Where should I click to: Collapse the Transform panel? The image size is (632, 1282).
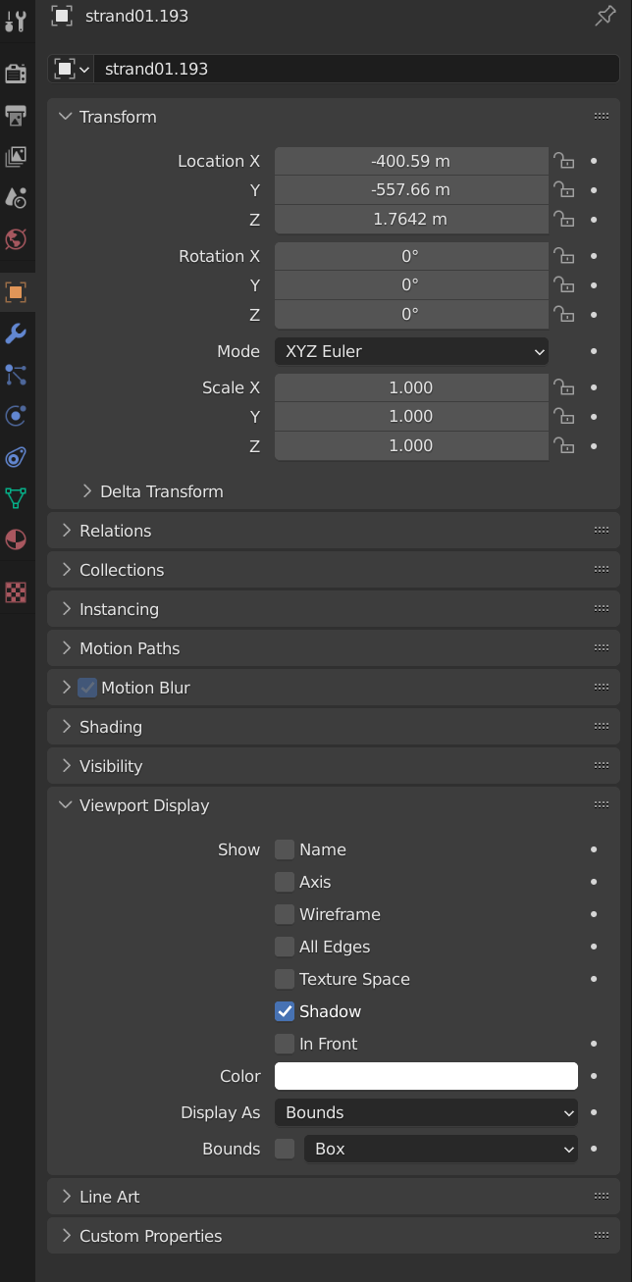tap(66, 117)
